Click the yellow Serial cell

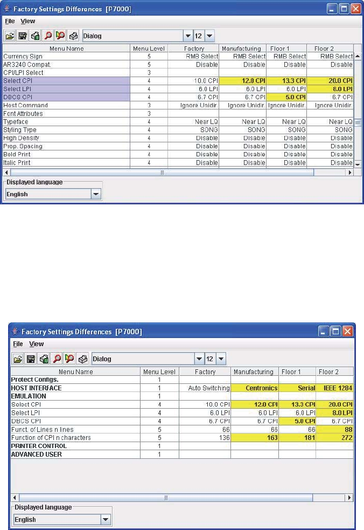297,388
